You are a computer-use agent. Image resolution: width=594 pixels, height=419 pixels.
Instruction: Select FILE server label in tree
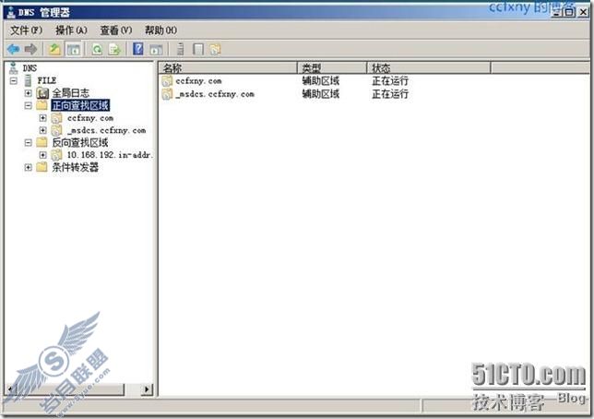click(47, 80)
